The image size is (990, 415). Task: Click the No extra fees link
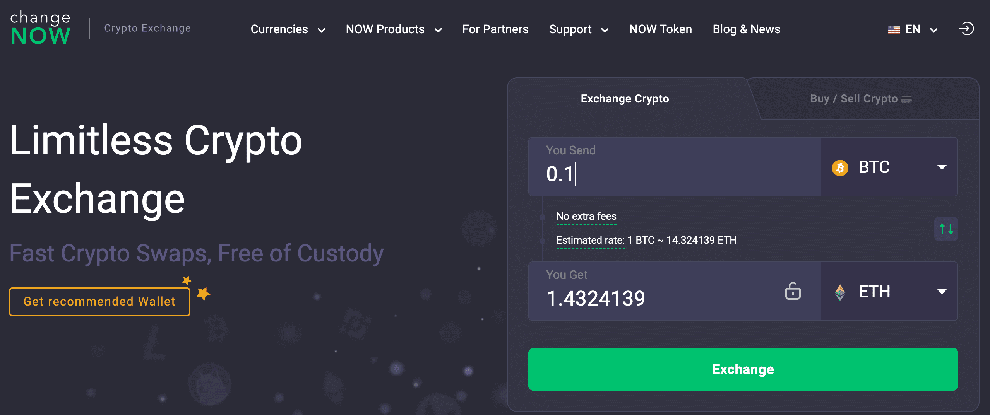coord(586,217)
